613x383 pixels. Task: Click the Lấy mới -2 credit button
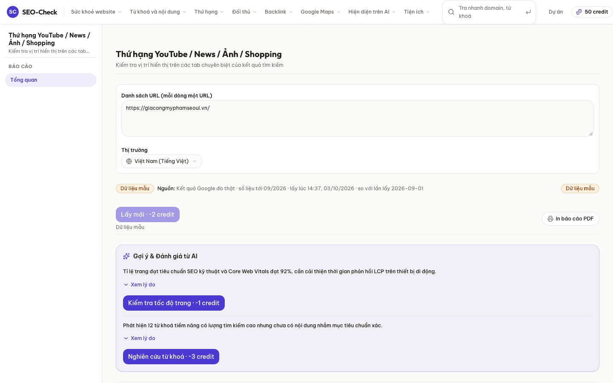point(148,214)
